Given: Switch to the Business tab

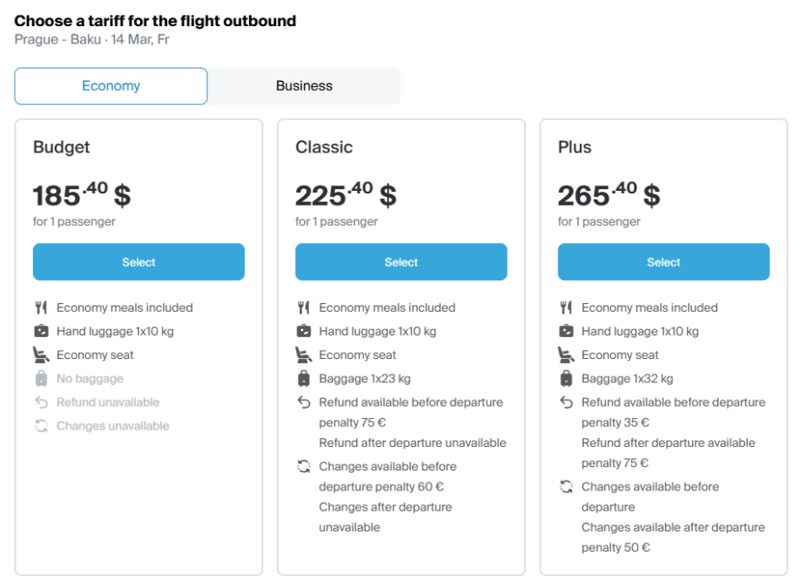Looking at the screenshot, I should 304,86.
